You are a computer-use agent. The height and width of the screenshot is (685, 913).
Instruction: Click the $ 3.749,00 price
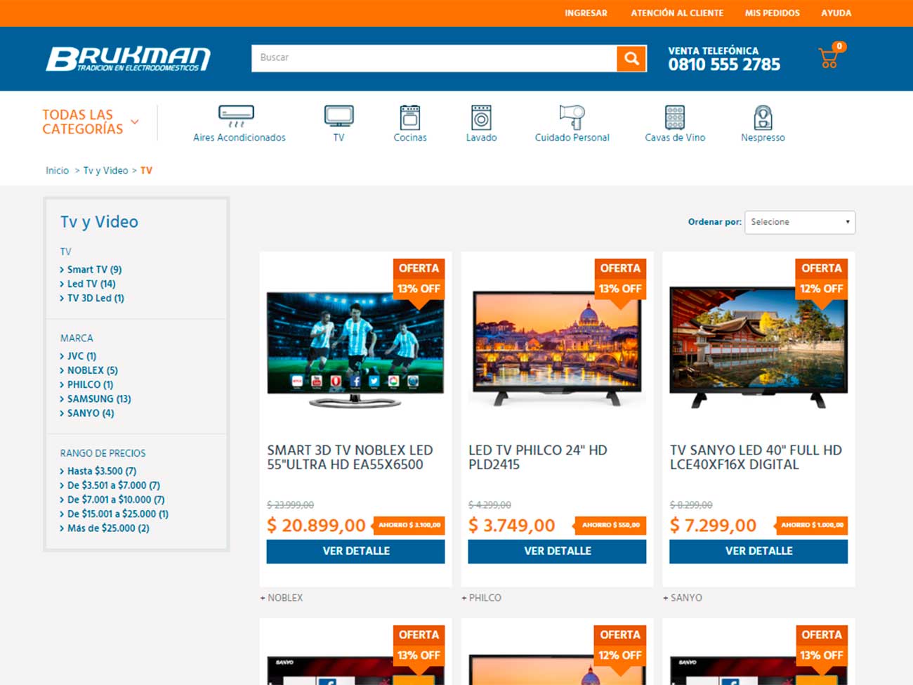pos(512,526)
